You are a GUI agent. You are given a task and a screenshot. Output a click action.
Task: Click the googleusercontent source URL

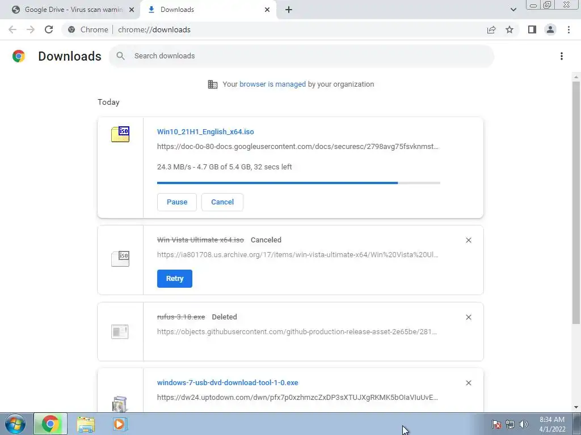[x=298, y=147]
